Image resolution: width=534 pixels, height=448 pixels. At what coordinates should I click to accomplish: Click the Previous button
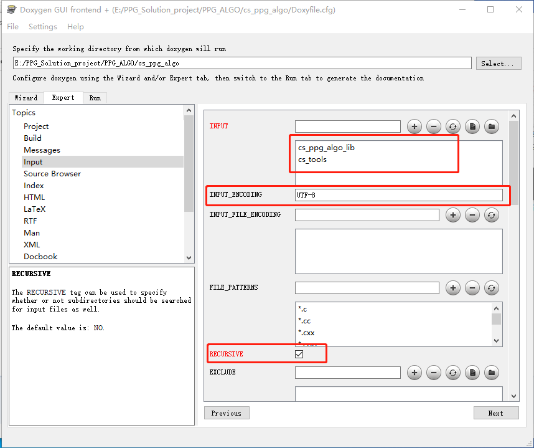pos(227,413)
